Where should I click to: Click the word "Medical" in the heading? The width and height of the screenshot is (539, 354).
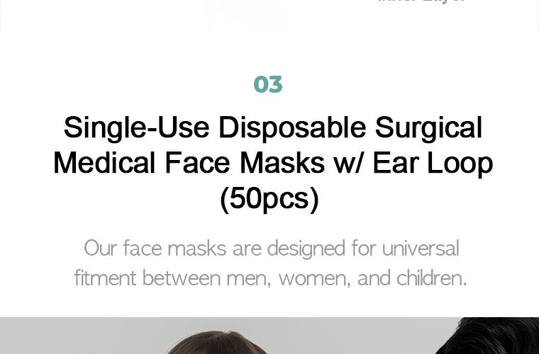104,163
